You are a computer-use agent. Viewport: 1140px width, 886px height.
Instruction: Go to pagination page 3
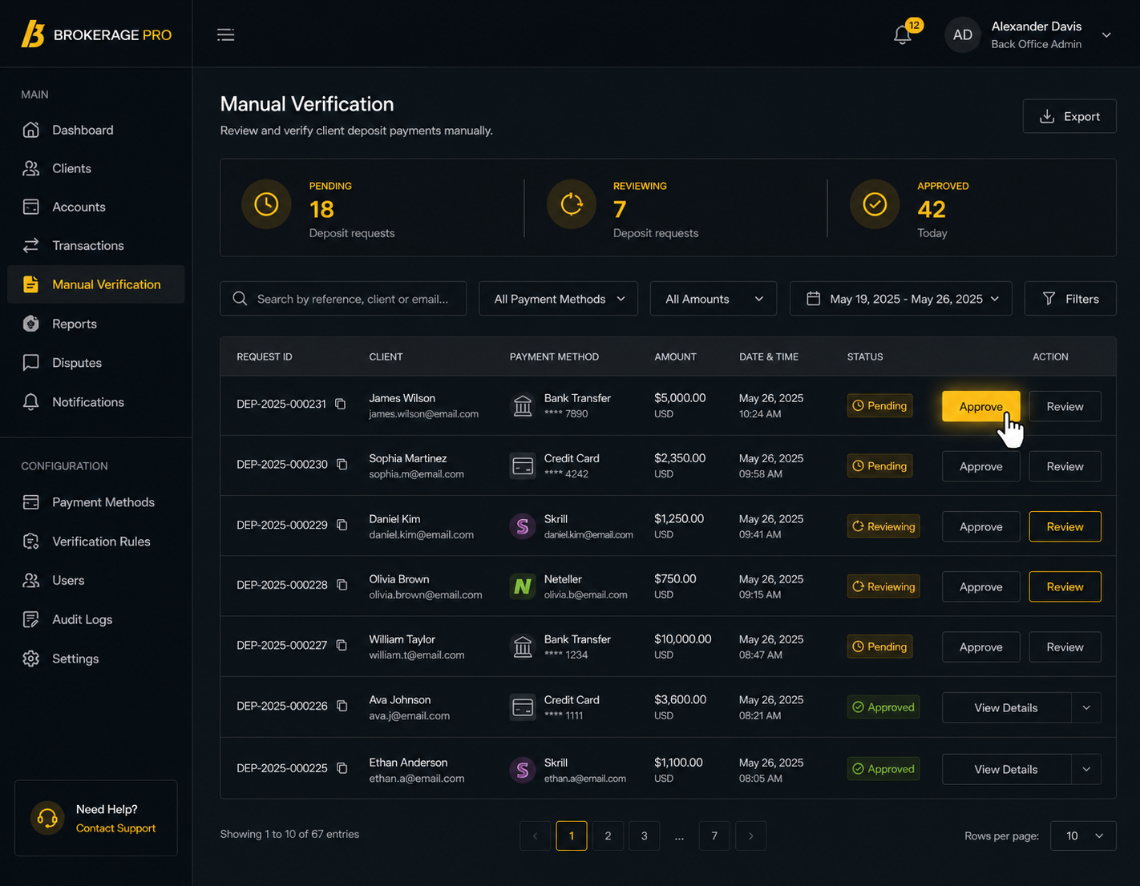pyautogui.click(x=644, y=836)
